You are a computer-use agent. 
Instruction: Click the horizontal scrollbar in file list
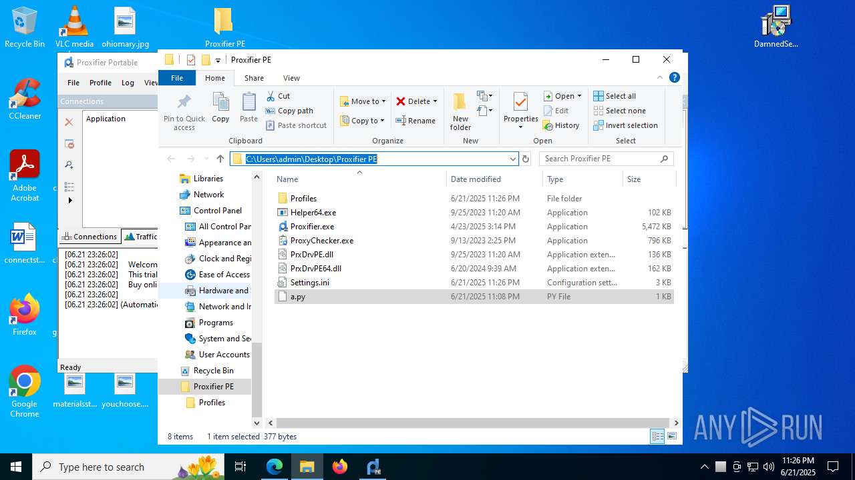coord(473,423)
